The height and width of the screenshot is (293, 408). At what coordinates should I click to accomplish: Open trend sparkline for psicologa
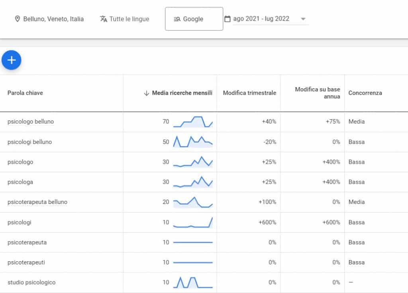pyautogui.click(x=193, y=182)
